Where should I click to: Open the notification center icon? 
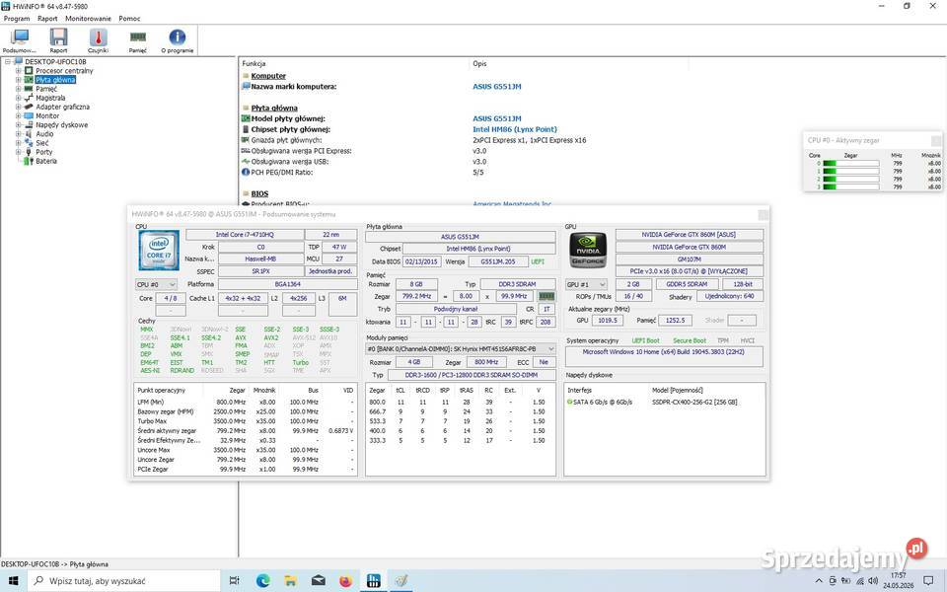pos(928,581)
